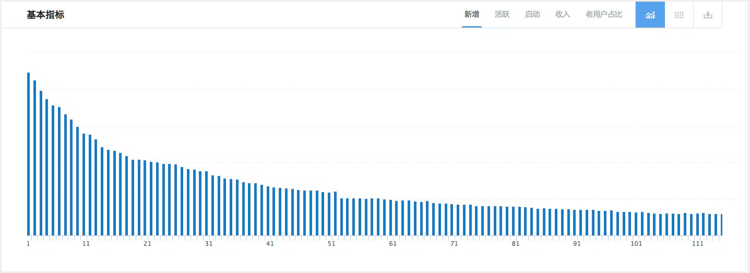Click x-axis label 101

pos(636,244)
